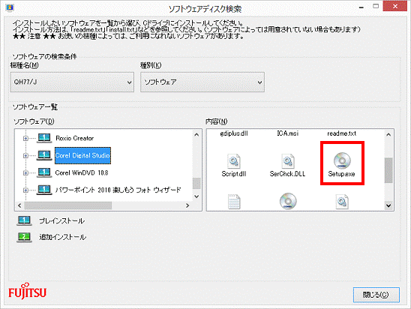Expand the Corel WinDVD 10.8 tree node
This screenshot has width=411, height=309.
coord(25,172)
